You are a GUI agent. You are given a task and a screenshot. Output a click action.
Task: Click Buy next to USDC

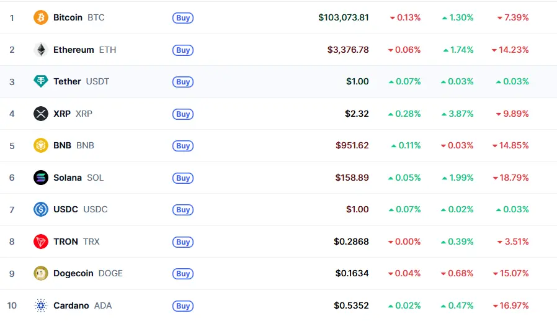click(x=183, y=210)
